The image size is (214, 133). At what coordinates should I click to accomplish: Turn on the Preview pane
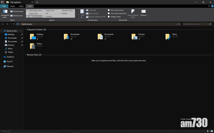click(x=17, y=11)
